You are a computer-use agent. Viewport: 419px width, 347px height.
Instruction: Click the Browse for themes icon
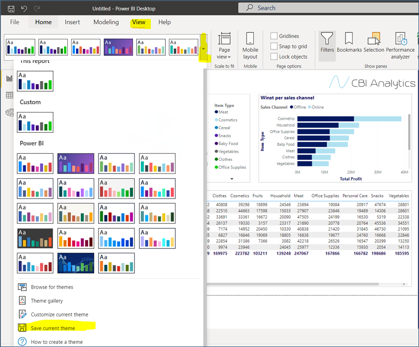click(22, 287)
